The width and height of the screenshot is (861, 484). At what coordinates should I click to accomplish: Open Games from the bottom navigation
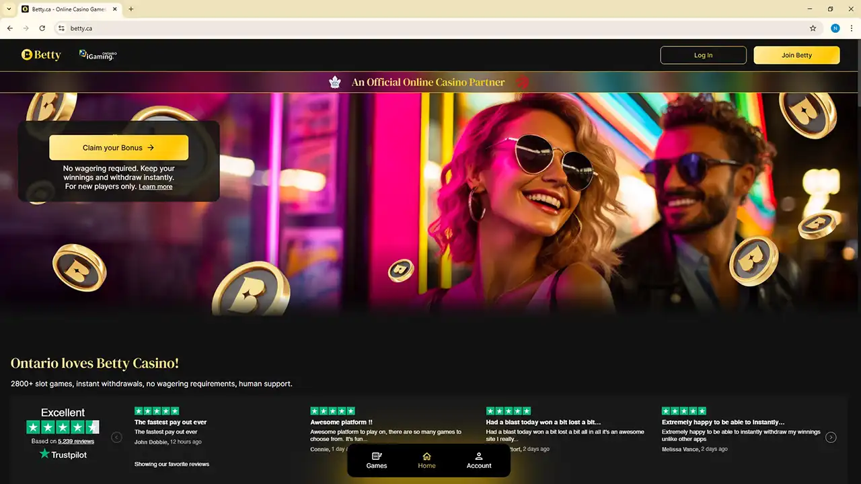point(377,460)
